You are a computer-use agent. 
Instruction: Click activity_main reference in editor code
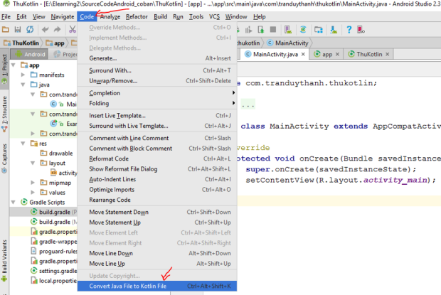[x=395, y=180]
